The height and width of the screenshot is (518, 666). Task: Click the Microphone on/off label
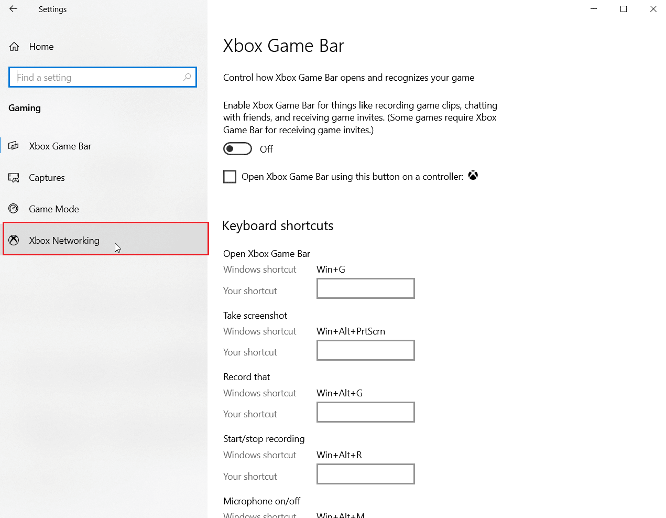point(261,501)
